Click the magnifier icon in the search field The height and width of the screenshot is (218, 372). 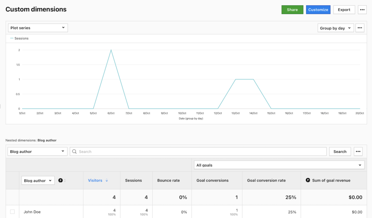click(74, 152)
